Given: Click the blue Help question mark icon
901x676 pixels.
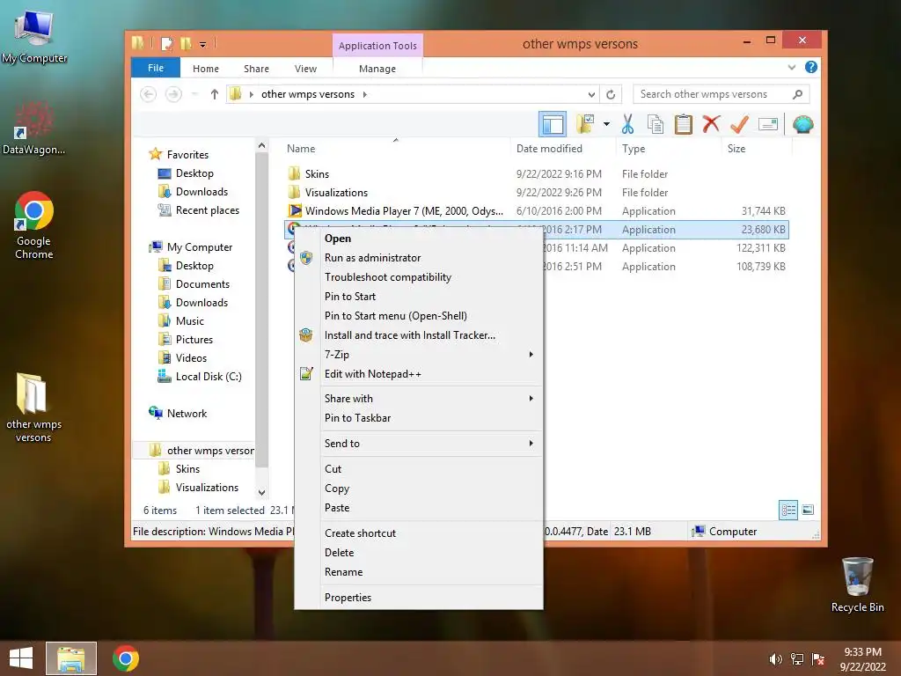Looking at the screenshot, I should point(810,67).
